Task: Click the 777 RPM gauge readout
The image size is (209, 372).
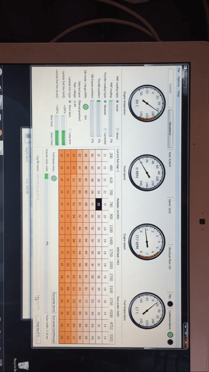Action: pos(137,241)
